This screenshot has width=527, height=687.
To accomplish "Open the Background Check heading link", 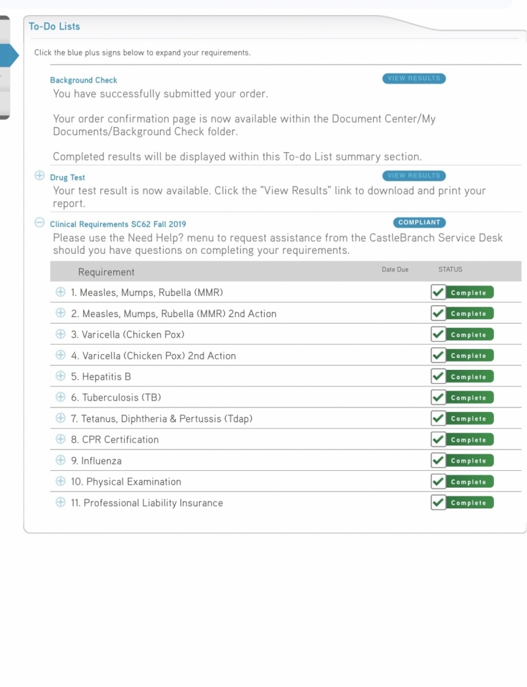I will coord(84,80).
